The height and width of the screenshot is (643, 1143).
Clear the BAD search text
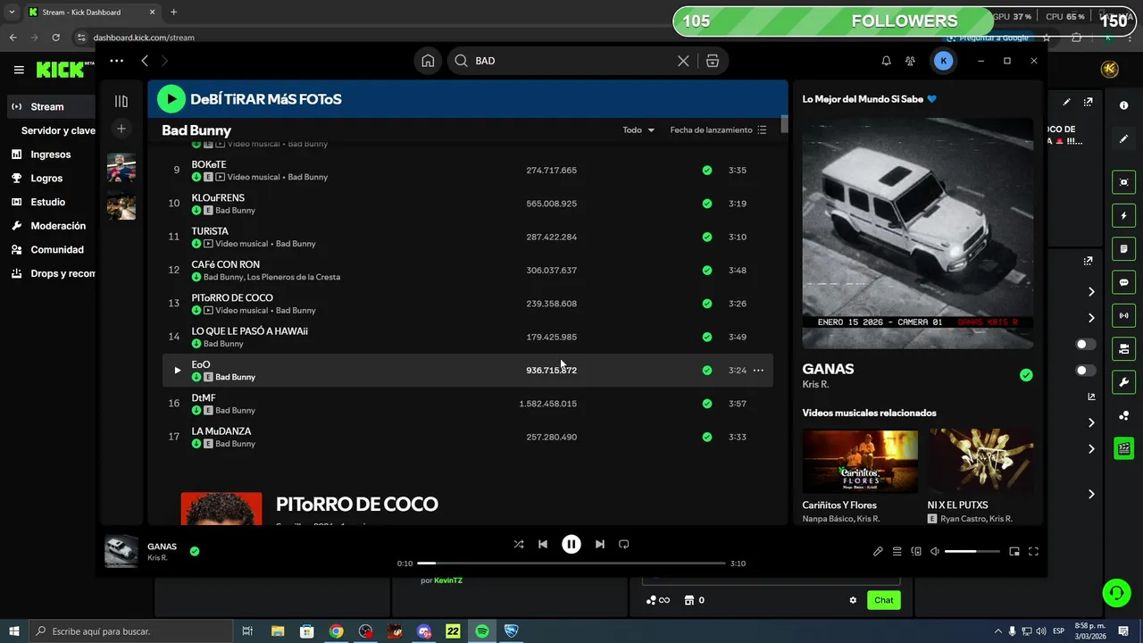pos(683,61)
